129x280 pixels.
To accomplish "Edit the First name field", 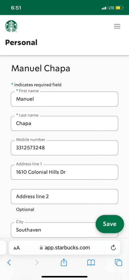I will point(64,99).
